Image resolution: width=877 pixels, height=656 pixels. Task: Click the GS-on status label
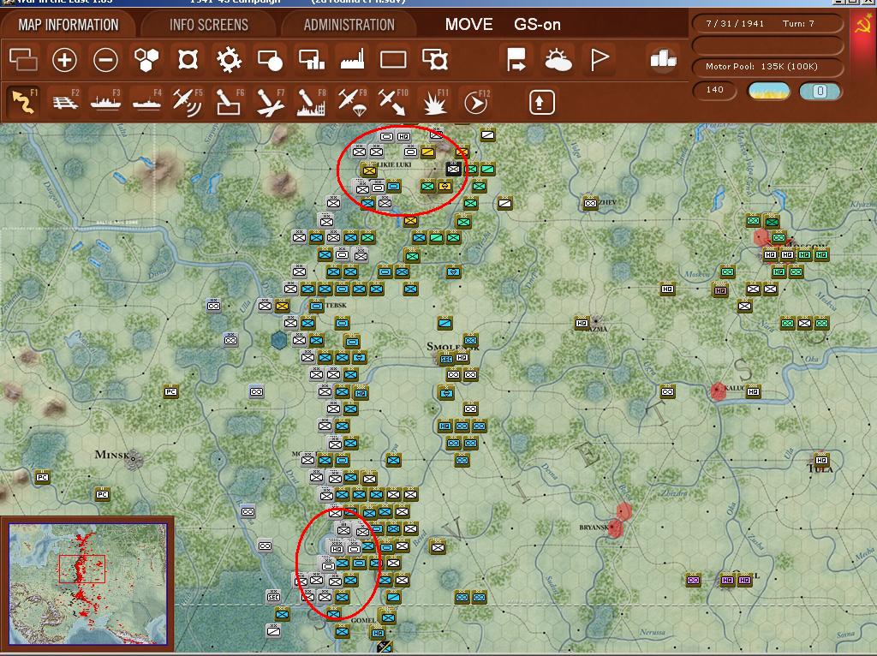pos(537,25)
